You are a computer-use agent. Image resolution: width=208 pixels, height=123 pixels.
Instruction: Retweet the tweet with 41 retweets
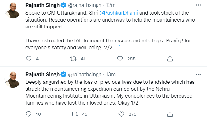[x=73, y=59]
